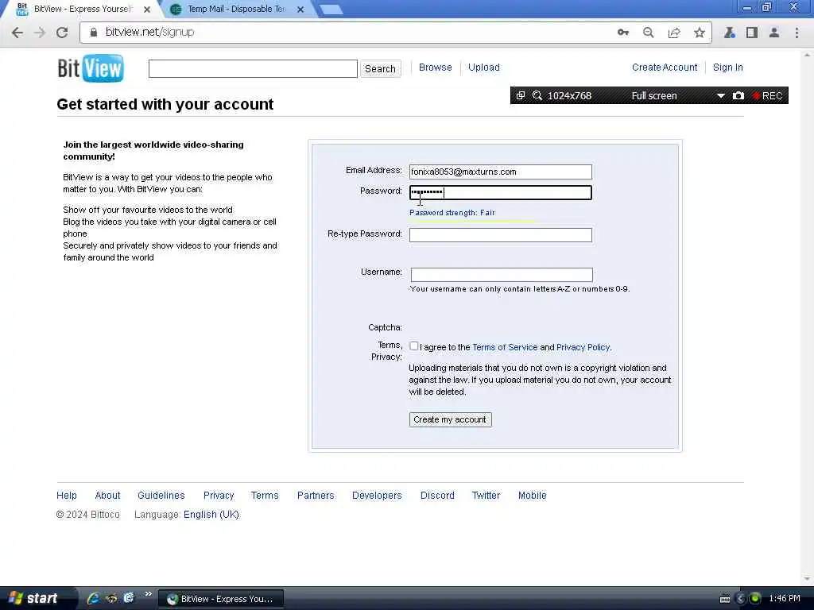Open the Twitter footer link
The height and width of the screenshot is (610, 814).
486,496
